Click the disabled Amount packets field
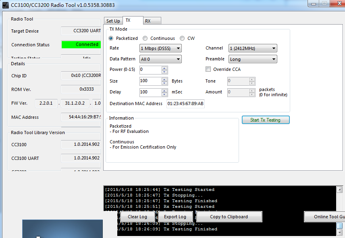 (x=239, y=92)
